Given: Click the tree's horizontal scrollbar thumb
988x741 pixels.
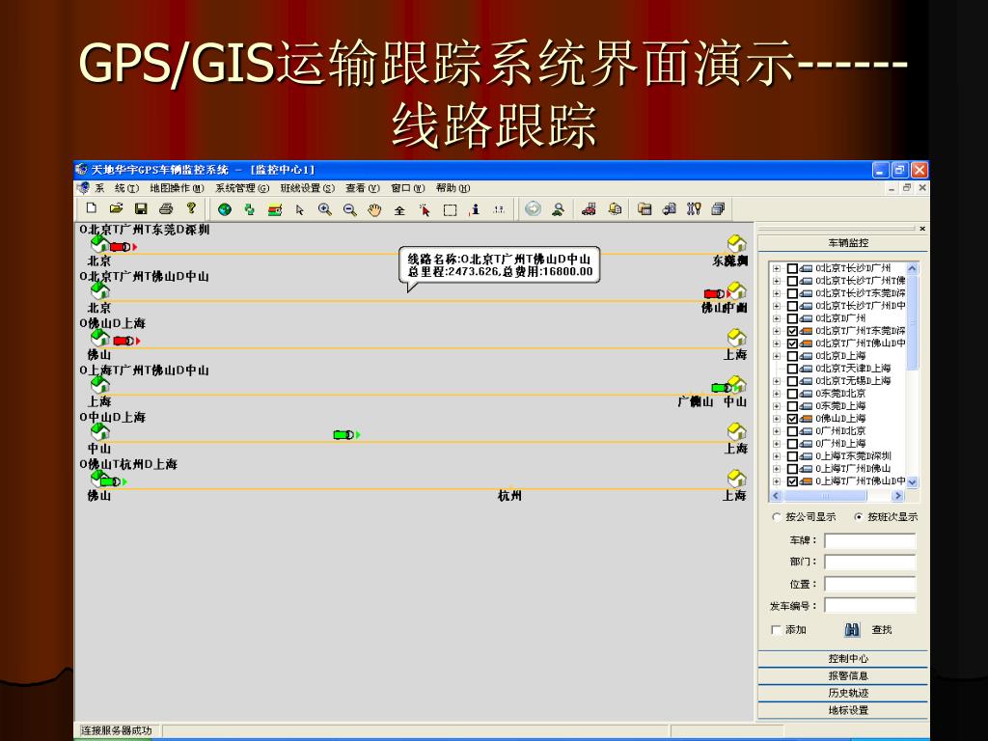Looking at the screenshot, I should point(824,496).
